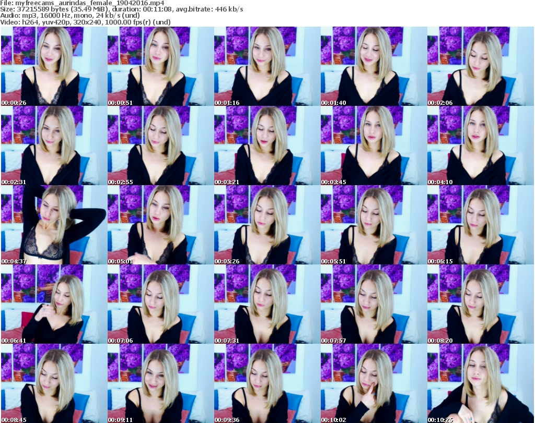Select the thumbnail frame stamped 00:07:31
Image resolution: width=535 pixels, height=423 pixels.
pos(267,304)
